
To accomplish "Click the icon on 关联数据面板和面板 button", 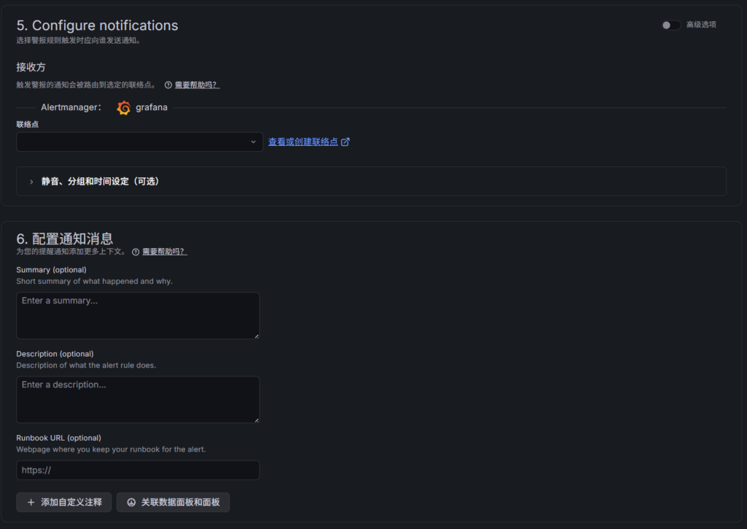I will (131, 503).
